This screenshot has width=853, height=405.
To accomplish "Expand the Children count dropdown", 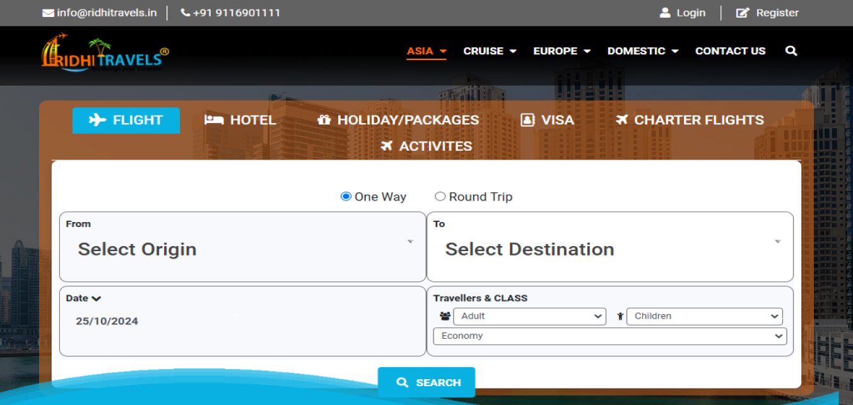I will click(x=704, y=316).
